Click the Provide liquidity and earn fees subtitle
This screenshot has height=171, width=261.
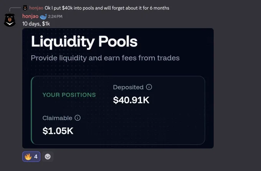pos(105,58)
